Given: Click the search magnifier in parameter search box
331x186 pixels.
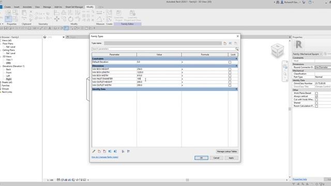Looking at the screenshot, I should tap(237, 49).
